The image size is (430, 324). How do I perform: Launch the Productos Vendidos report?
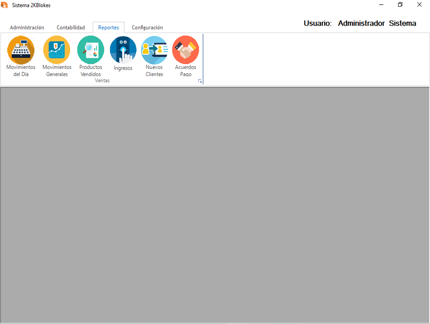click(91, 50)
